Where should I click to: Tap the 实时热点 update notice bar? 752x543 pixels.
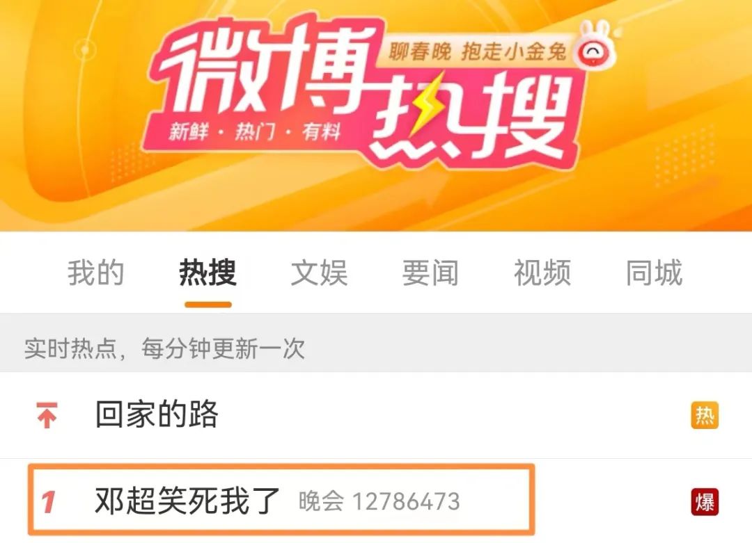[376, 343]
